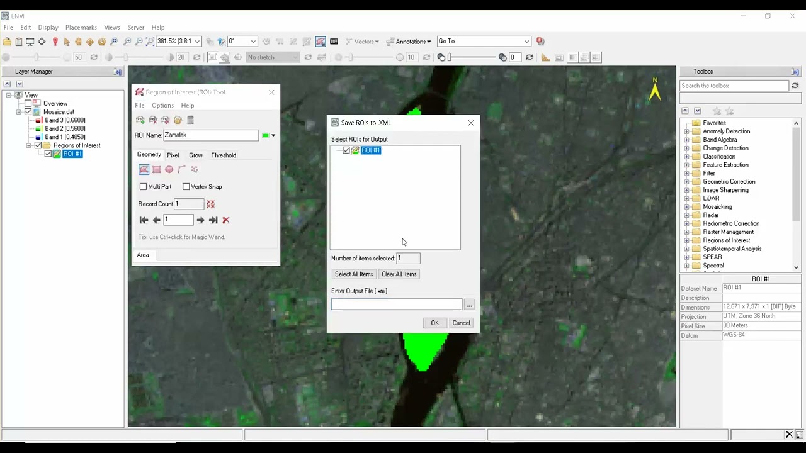The width and height of the screenshot is (806, 453).
Task: Activate the ROI polygon drawing mode
Action: point(144,169)
